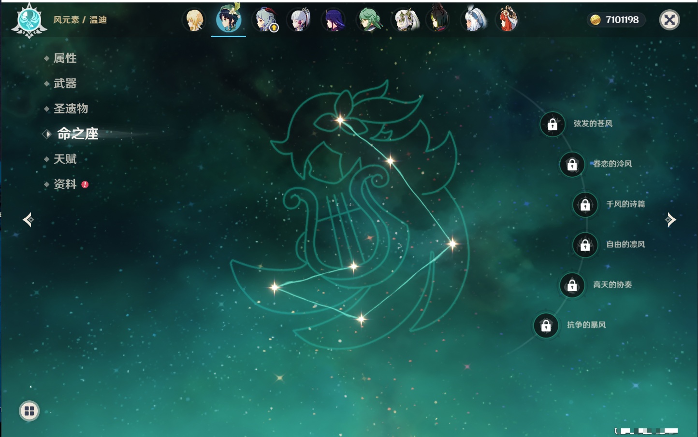Select the blue-haired portrait with upgrade arrow
Screen dimensions: 698x437
[265, 20]
